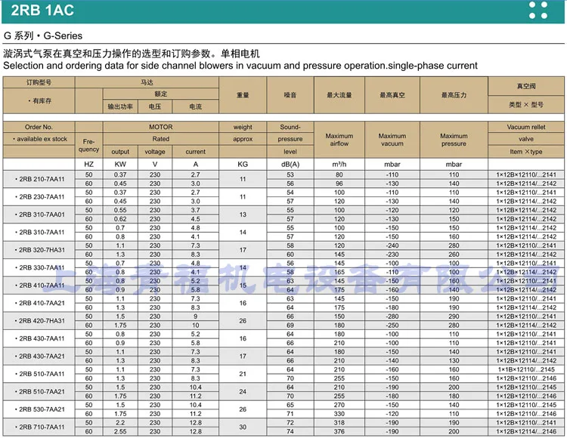Click the "Sound-" header cell
Image resolution: width=567 pixels, height=438 pixels.
coord(290,127)
